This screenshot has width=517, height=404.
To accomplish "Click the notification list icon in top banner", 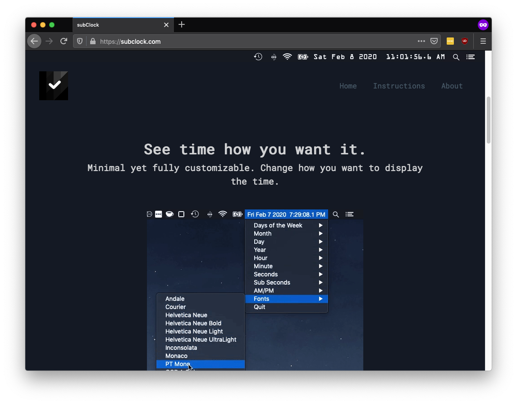I will [x=471, y=57].
